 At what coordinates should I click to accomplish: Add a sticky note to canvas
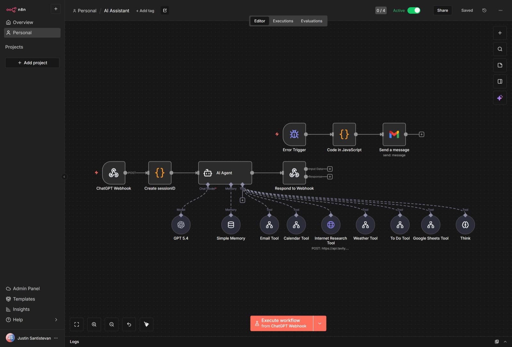(500, 65)
